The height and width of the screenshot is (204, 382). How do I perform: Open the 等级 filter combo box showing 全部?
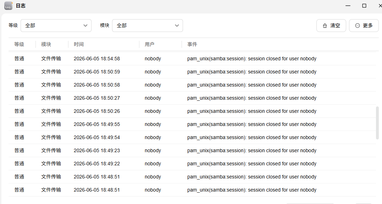[x=56, y=26]
